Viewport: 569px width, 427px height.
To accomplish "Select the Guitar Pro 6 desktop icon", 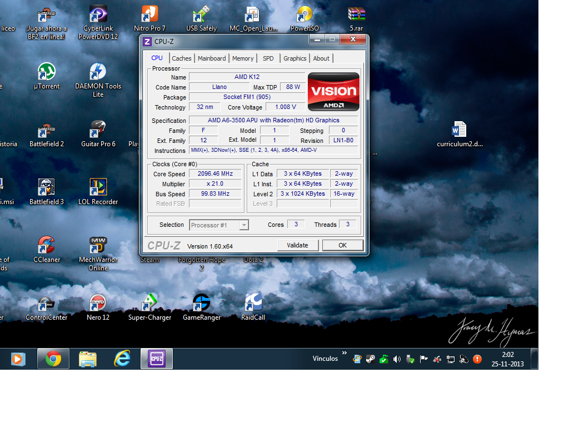I will click(98, 135).
